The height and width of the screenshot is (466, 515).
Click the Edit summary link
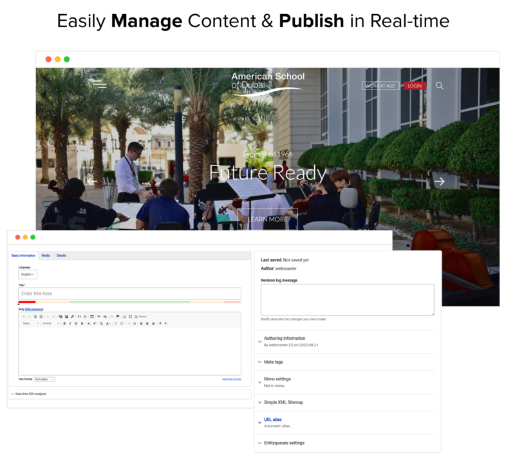pyautogui.click(x=34, y=310)
